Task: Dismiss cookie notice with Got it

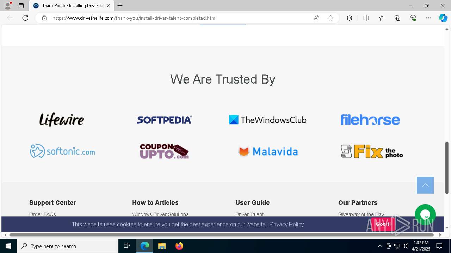Action: 383,224
